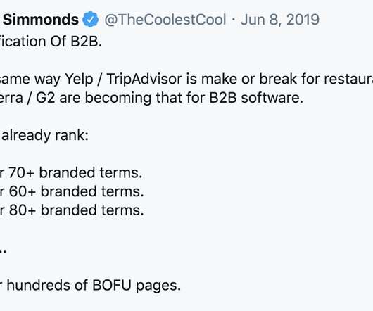Viewport: 373px width, 311px height.
Task: Click the phrase "hundreds of"
Action: coord(47,285)
